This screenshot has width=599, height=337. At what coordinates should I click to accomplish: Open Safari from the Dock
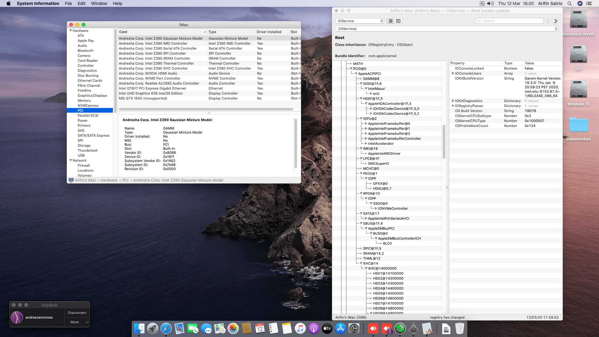tap(166, 328)
